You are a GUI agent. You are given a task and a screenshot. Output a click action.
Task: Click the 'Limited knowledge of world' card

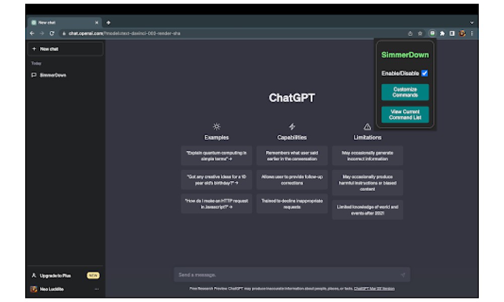click(367, 210)
